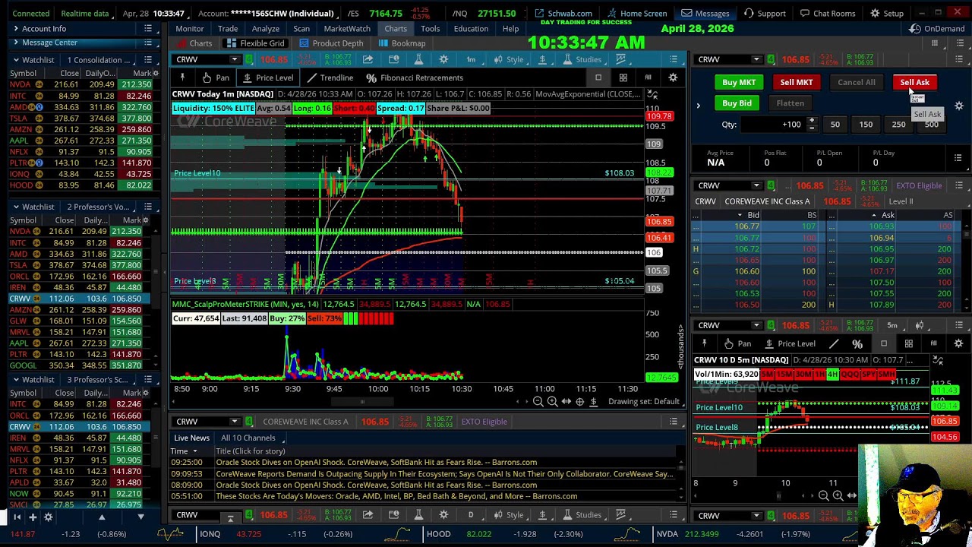Zoom in using magnifier plus below main chart

(552, 401)
